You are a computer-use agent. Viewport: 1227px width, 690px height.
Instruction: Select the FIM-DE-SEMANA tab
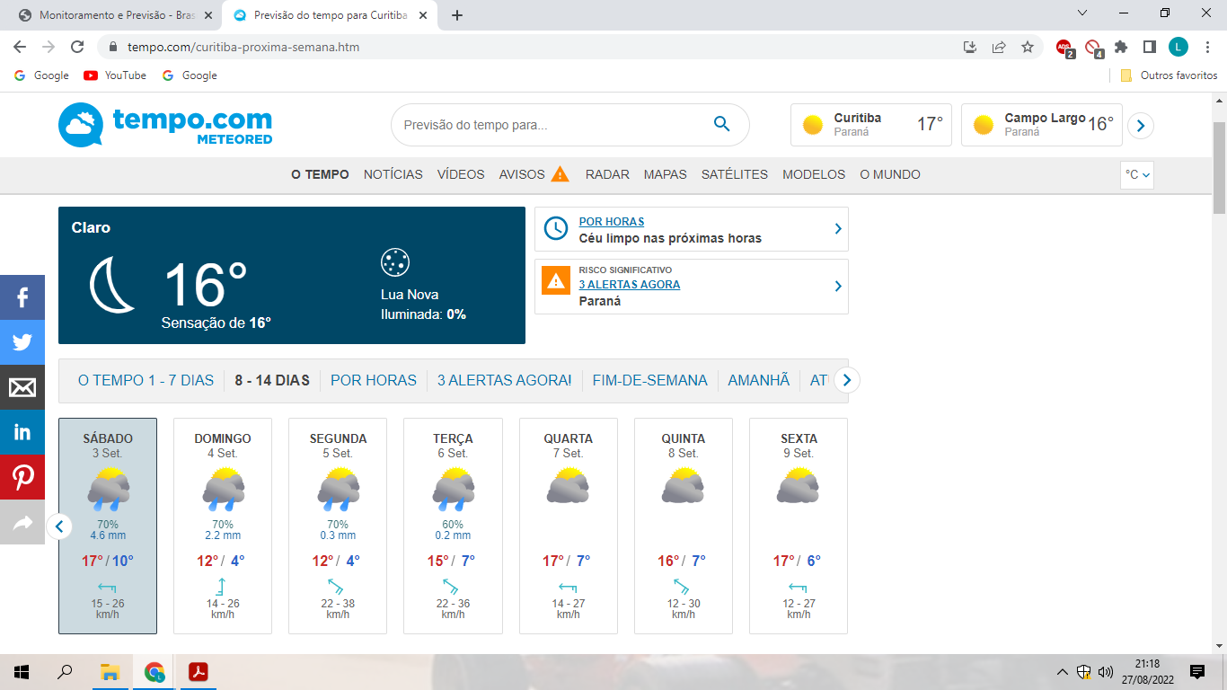point(649,381)
